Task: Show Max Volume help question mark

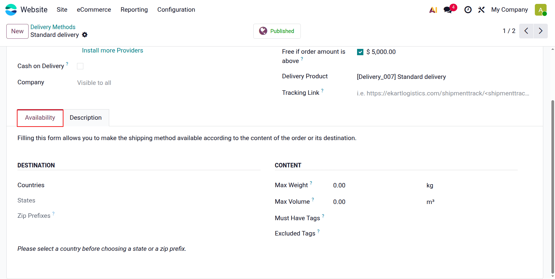Action: pyautogui.click(x=313, y=199)
